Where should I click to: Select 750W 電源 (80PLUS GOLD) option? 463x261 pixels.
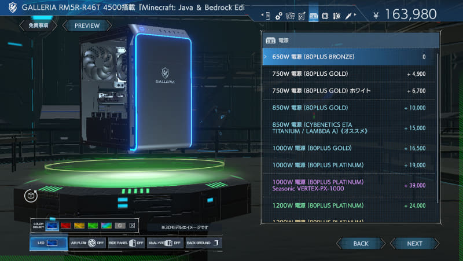[x=349, y=74]
